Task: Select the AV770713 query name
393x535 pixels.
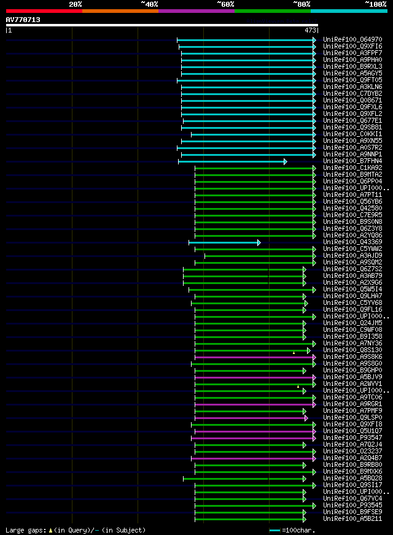Action: click(x=23, y=20)
